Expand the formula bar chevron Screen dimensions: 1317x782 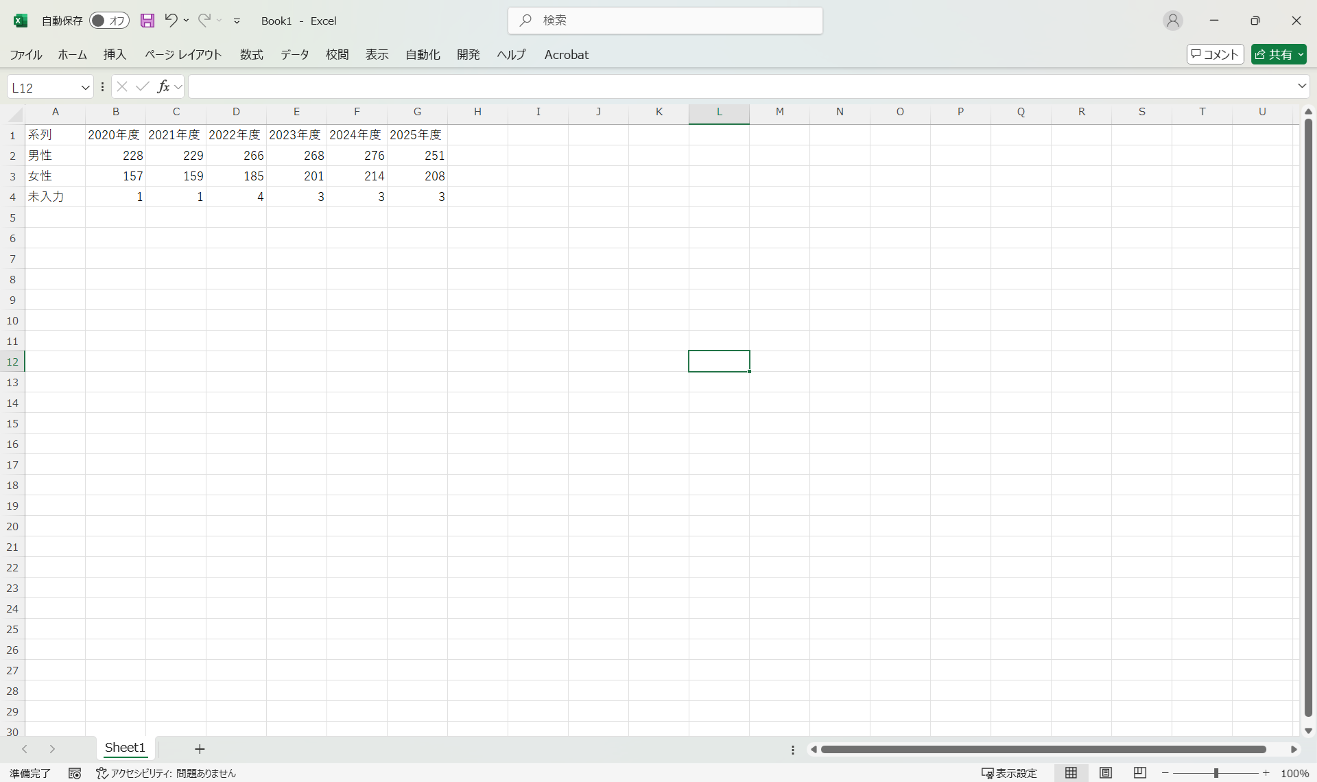1301,86
